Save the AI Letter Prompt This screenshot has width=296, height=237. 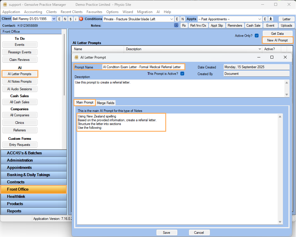pyautogui.click(x=166, y=233)
